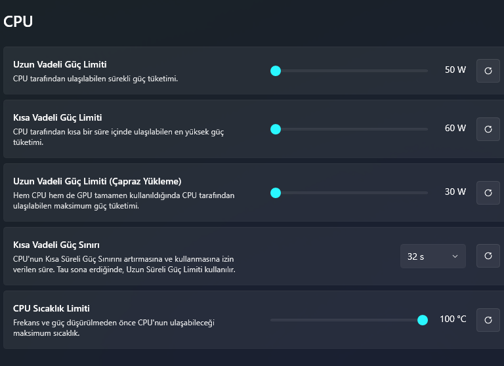Reset the Çapraz Yükleme power limit
Screen dimensions: 504x366
coord(488,192)
